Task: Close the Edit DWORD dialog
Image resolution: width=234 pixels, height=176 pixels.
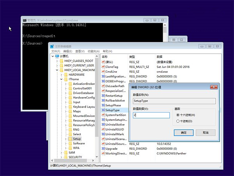Action: tap(214, 87)
